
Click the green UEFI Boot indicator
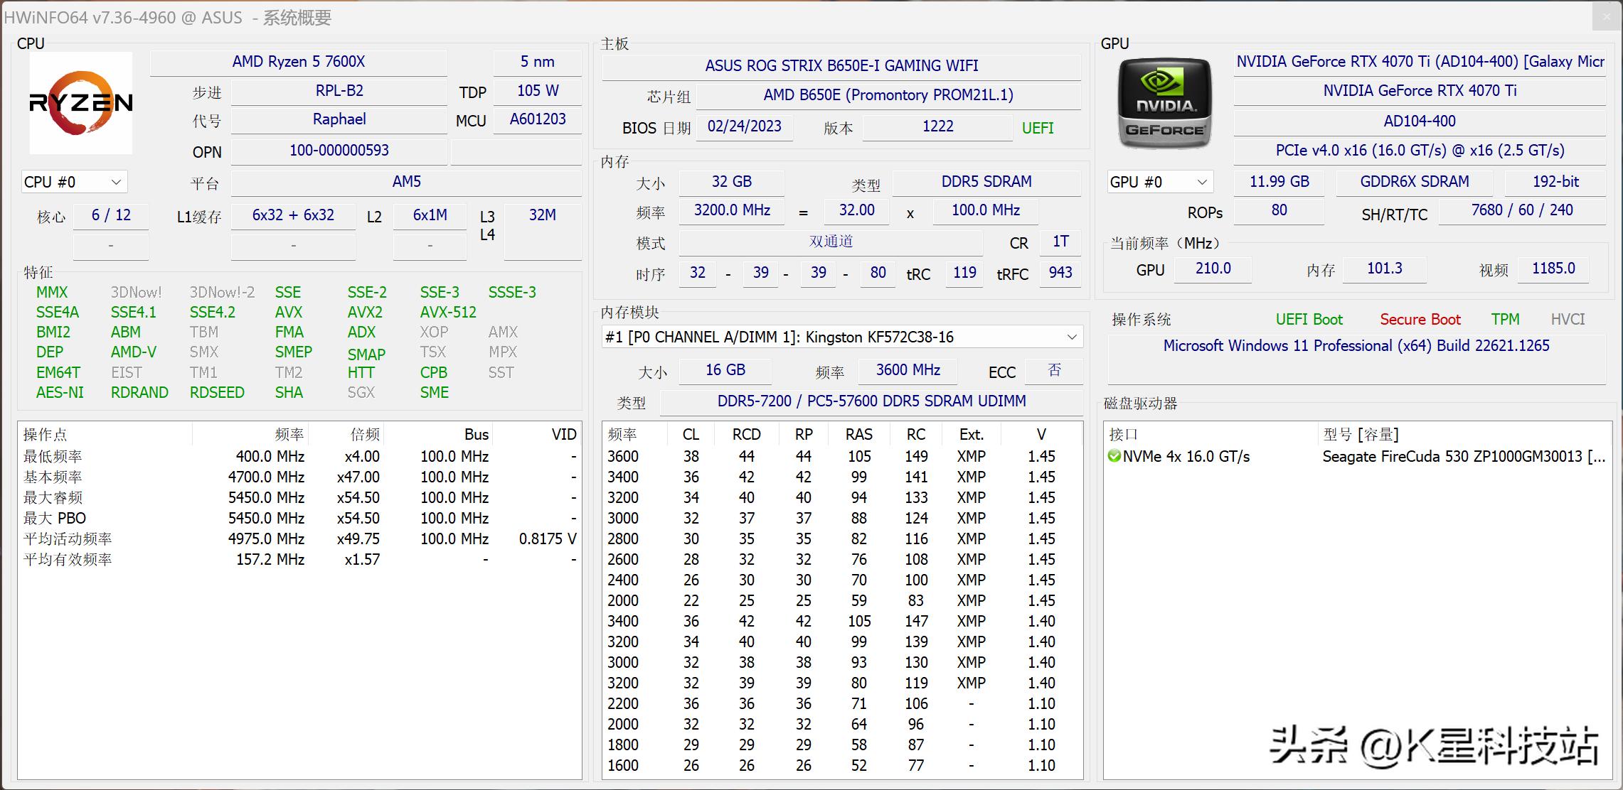tap(1309, 320)
